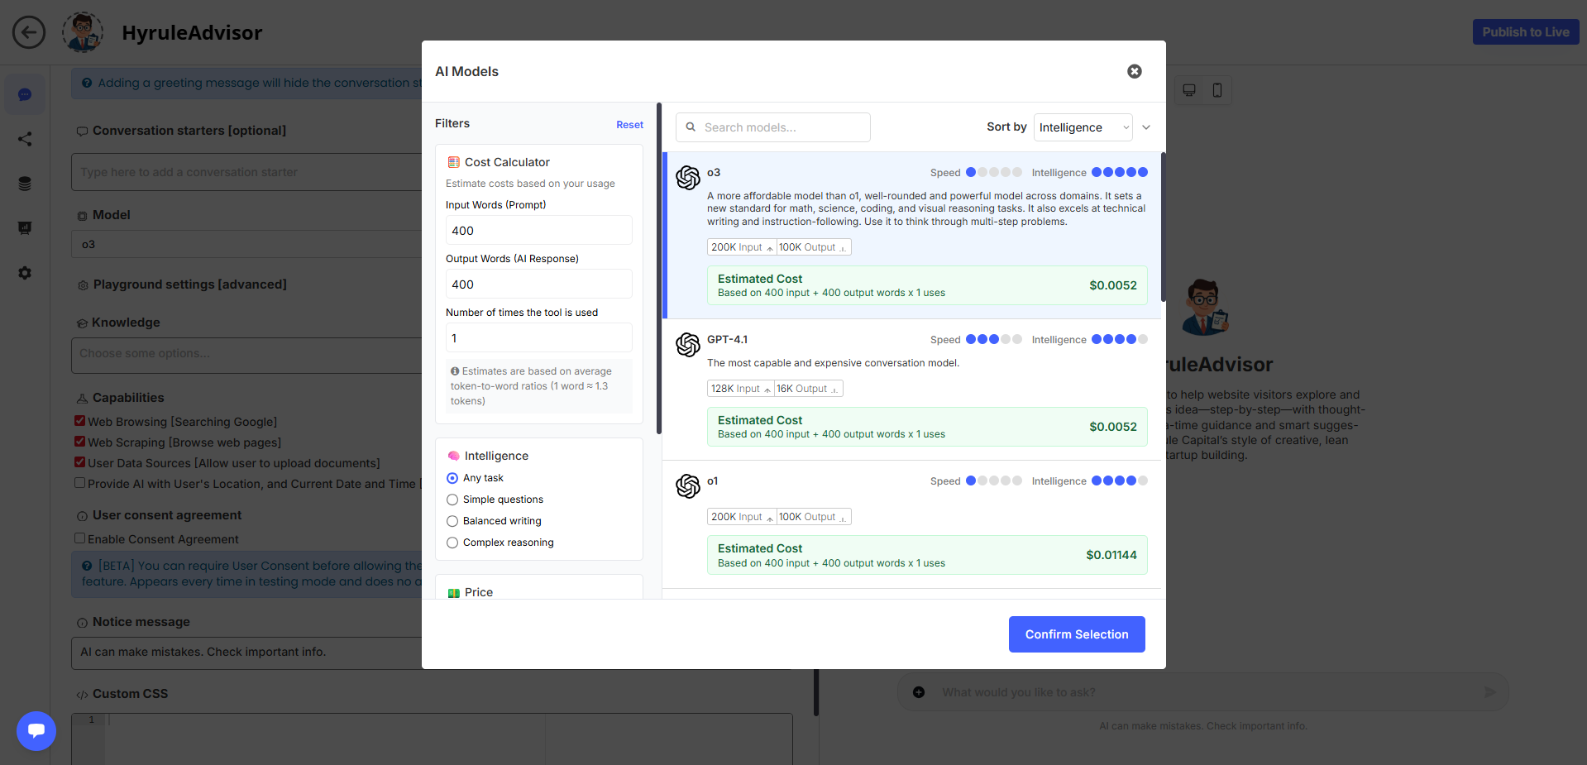Select Complex reasoning radio option
The height and width of the screenshot is (765, 1587).
coord(452,543)
